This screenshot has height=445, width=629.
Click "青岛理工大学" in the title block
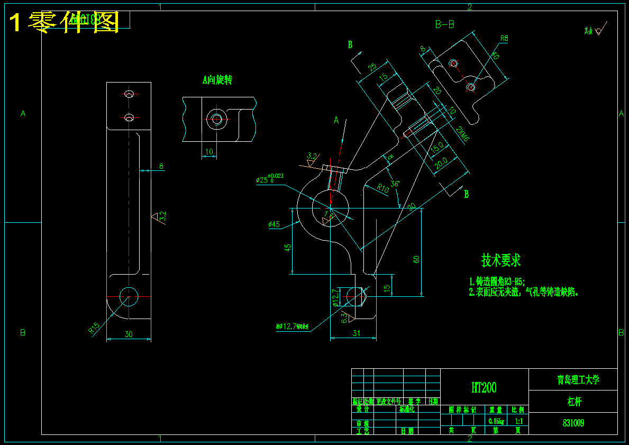pos(578,379)
